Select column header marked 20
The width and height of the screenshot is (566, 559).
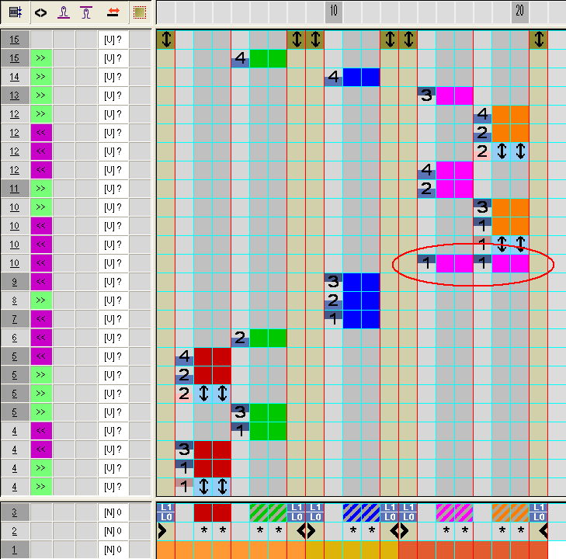click(519, 12)
